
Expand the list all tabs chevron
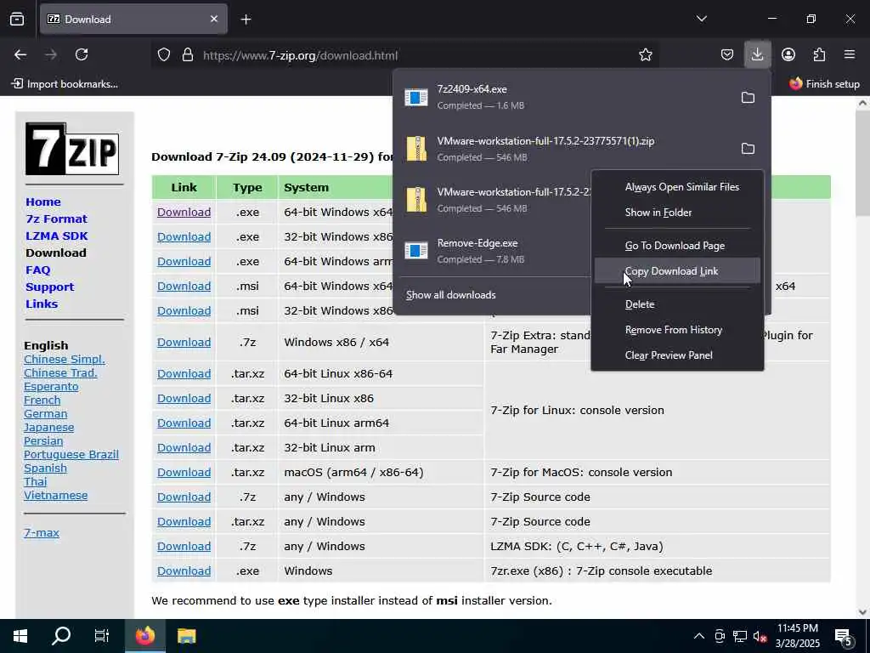pyautogui.click(x=701, y=19)
